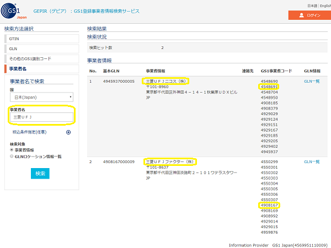
Task: Click the ログイン button
Action: 309,15
